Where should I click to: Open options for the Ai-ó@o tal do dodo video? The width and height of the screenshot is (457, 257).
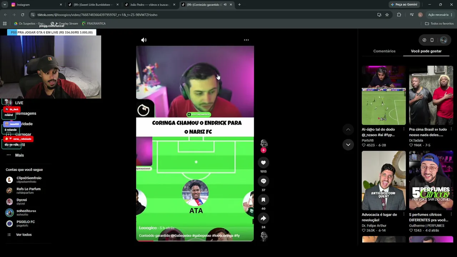tap(404, 129)
